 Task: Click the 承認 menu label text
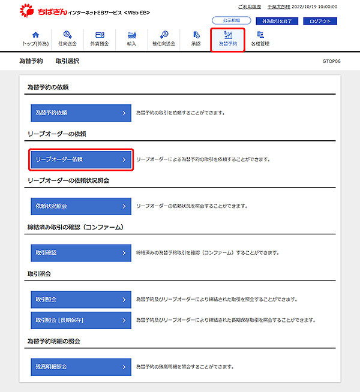coord(196,44)
